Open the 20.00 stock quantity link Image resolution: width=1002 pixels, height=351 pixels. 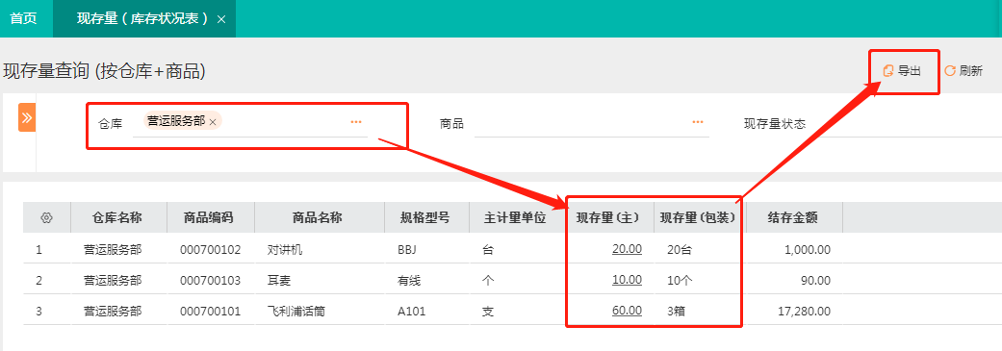[x=627, y=249]
